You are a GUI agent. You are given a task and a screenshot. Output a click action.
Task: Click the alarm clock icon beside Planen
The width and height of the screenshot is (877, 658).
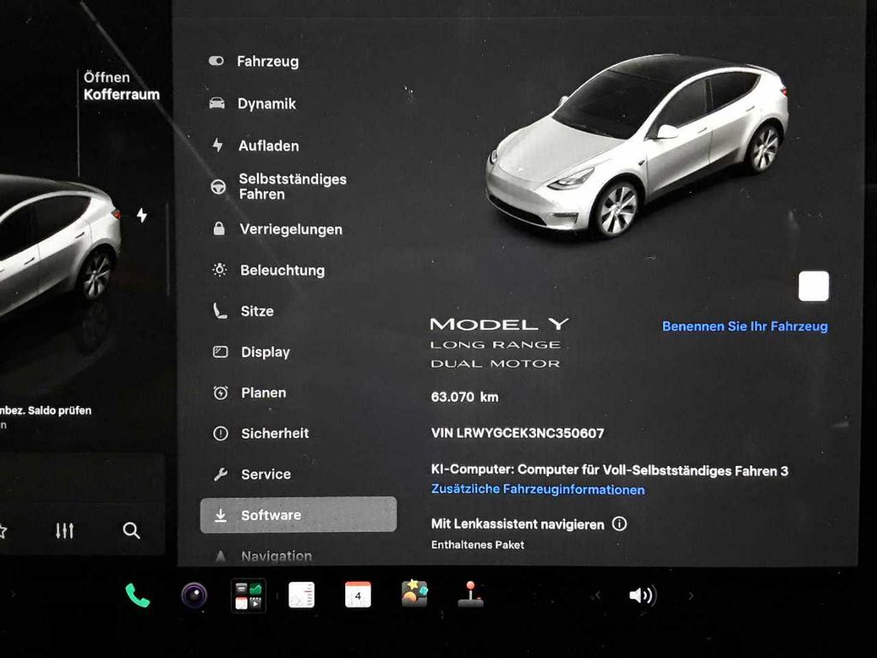coord(220,392)
